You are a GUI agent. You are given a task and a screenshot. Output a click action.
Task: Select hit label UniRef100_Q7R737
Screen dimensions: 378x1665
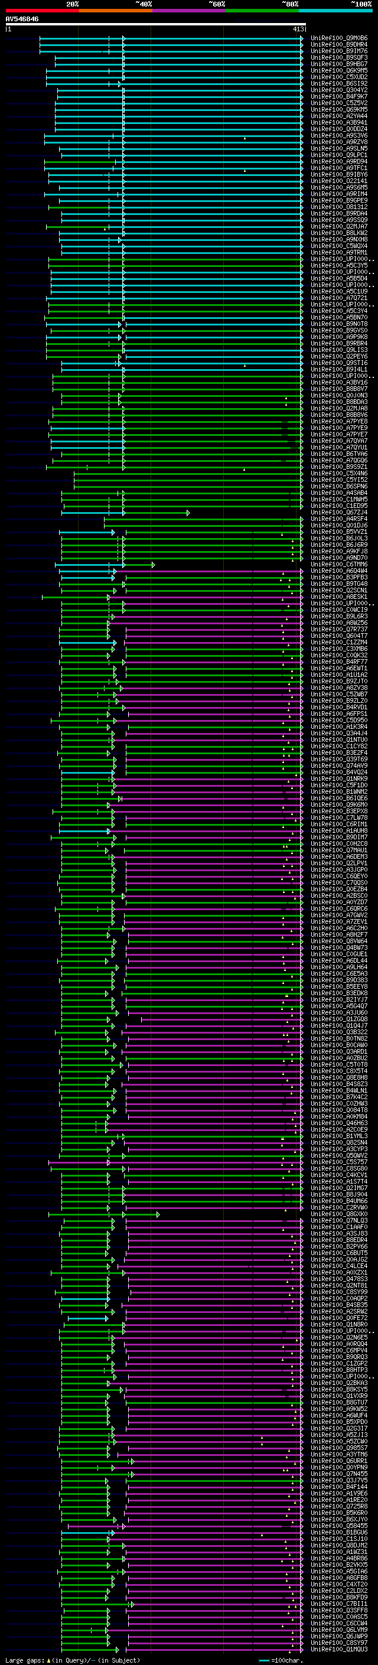[339, 629]
